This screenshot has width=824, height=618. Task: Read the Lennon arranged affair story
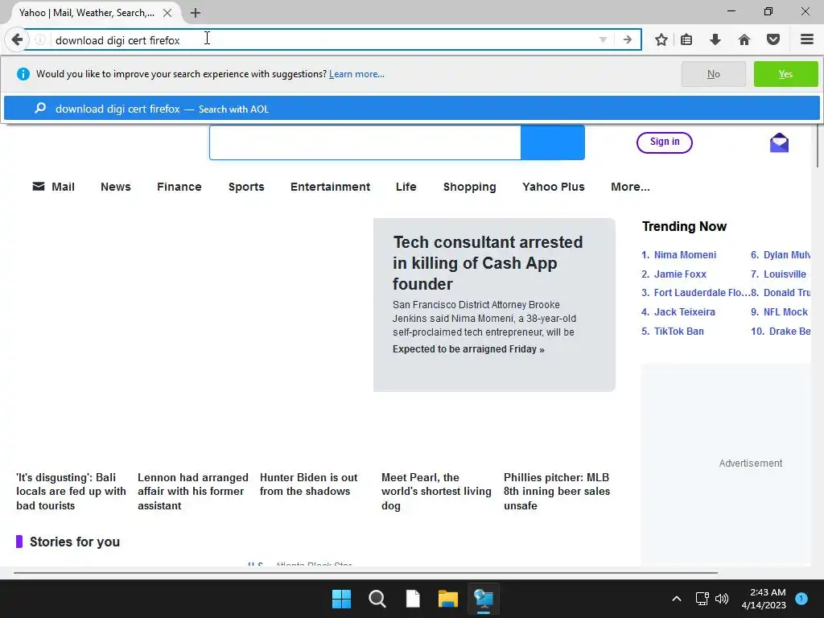[193, 492]
